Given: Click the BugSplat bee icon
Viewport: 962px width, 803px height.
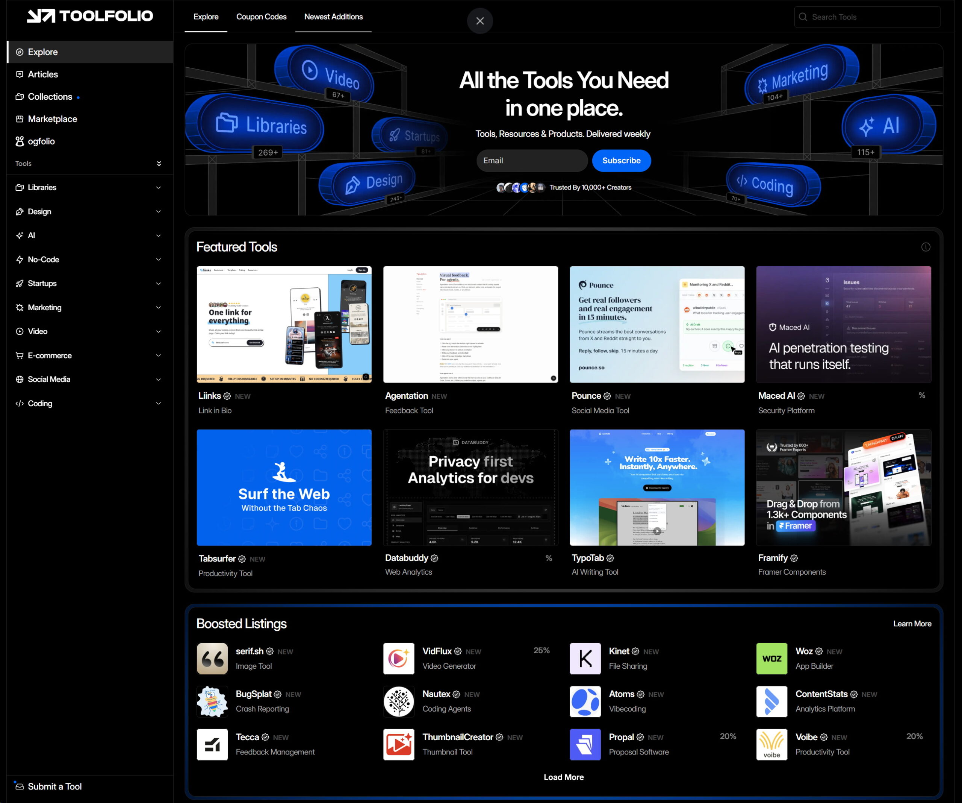Looking at the screenshot, I should click(x=212, y=701).
